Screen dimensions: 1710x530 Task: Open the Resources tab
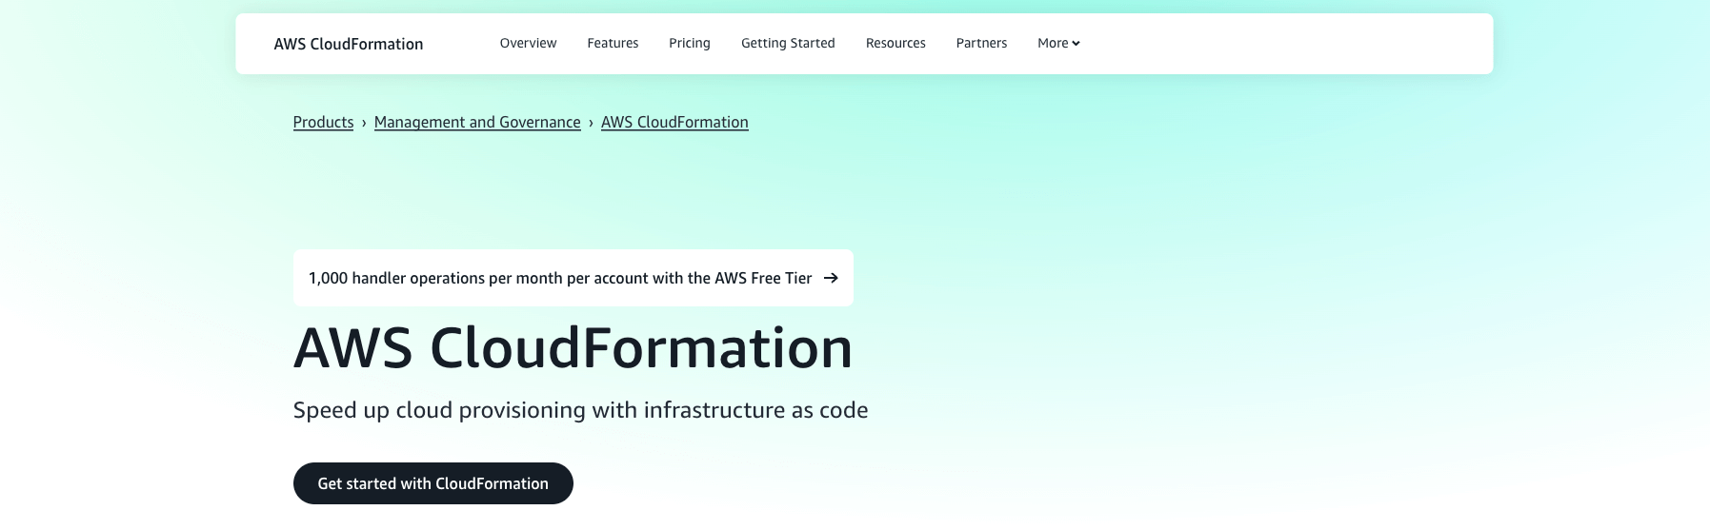tap(895, 44)
